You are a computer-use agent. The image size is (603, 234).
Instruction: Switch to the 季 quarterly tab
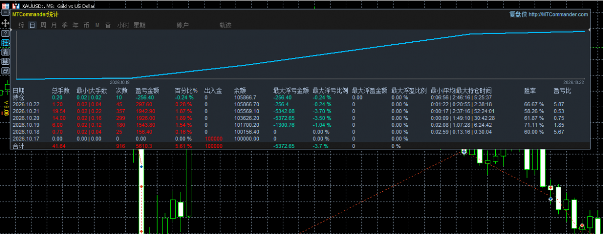64,25
